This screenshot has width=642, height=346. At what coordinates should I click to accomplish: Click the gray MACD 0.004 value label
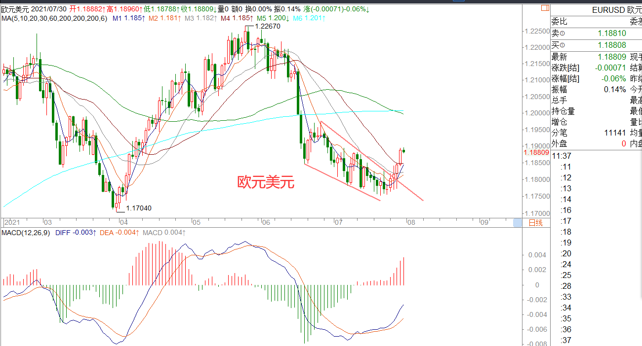164,232
